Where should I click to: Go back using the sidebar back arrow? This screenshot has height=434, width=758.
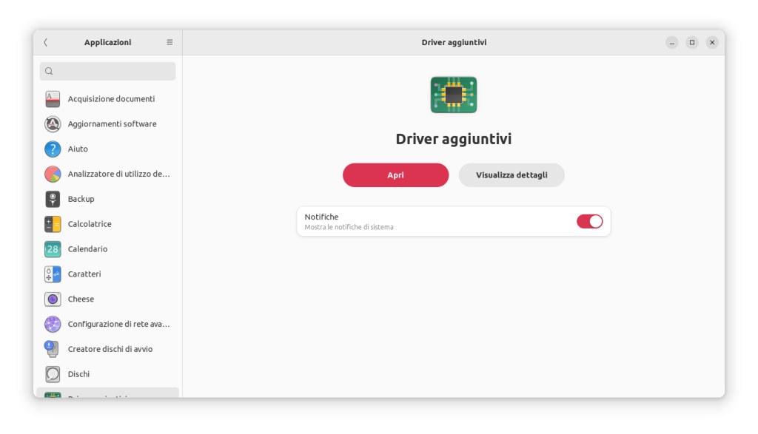point(46,42)
